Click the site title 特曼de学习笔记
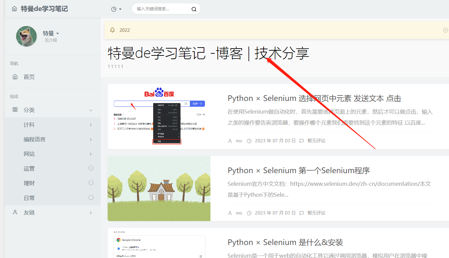This screenshot has height=258, width=449. (44, 9)
